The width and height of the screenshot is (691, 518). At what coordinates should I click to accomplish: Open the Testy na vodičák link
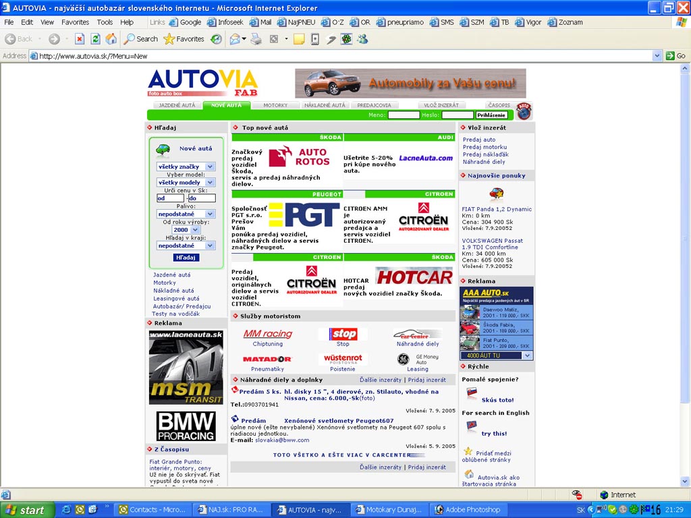[x=176, y=314]
